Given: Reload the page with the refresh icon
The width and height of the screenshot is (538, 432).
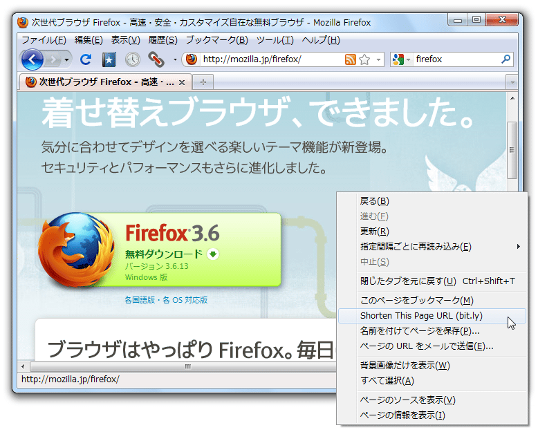Looking at the screenshot, I should tap(86, 59).
